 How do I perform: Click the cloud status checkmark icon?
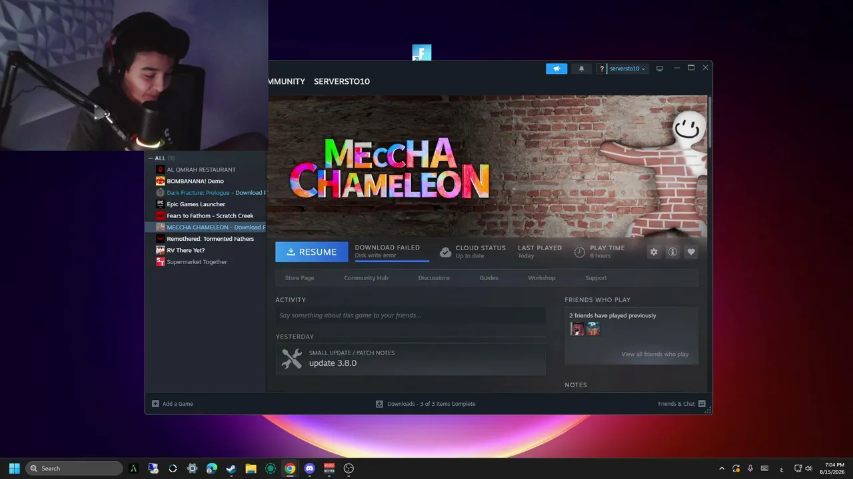(445, 252)
